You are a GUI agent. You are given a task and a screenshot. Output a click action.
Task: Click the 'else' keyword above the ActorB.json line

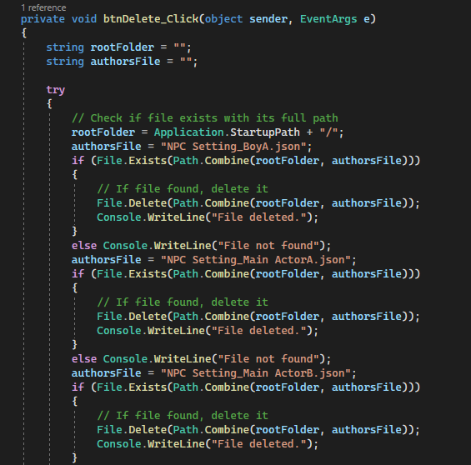pyautogui.click(x=84, y=359)
